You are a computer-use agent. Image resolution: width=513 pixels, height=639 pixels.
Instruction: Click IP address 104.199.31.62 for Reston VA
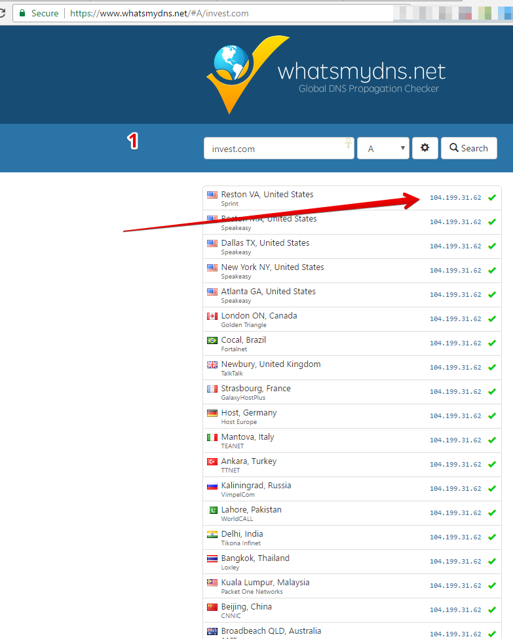tap(455, 198)
